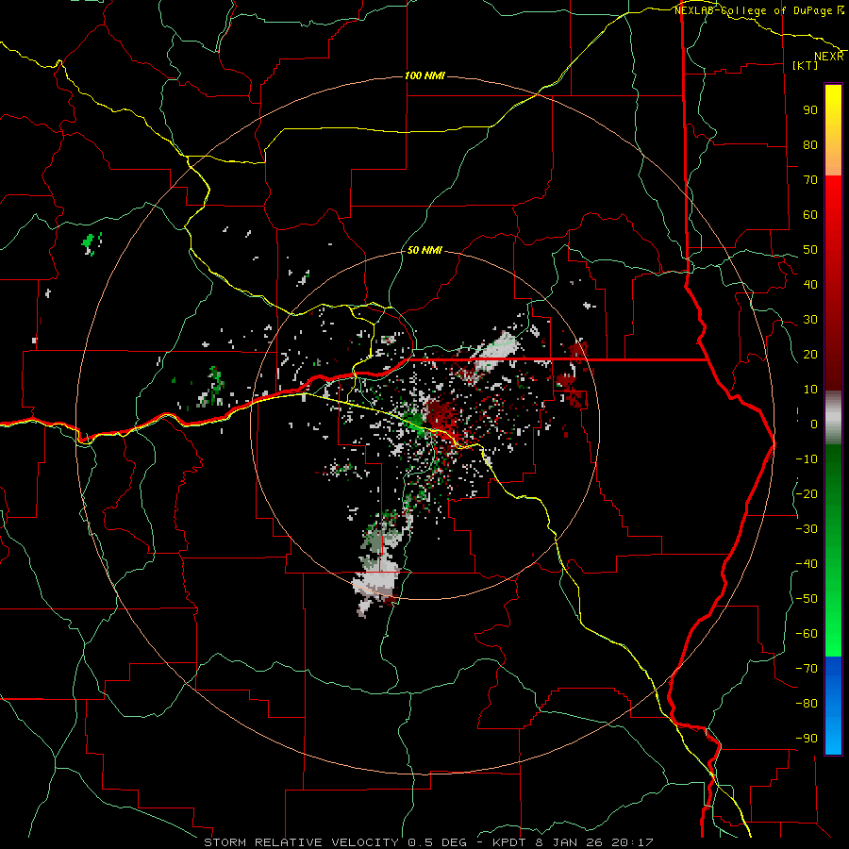Click the -70 value on the velocity scale

[x=807, y=669]
